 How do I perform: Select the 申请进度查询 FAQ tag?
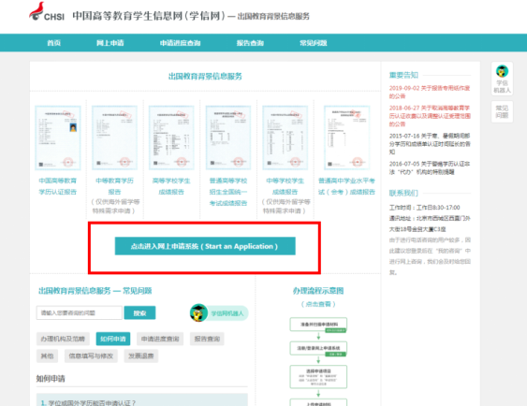tap(160, 339)
